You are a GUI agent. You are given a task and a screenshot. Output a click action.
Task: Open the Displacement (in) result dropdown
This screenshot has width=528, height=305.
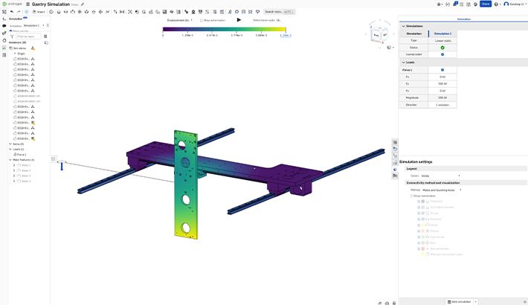click(x=180, y=20)
